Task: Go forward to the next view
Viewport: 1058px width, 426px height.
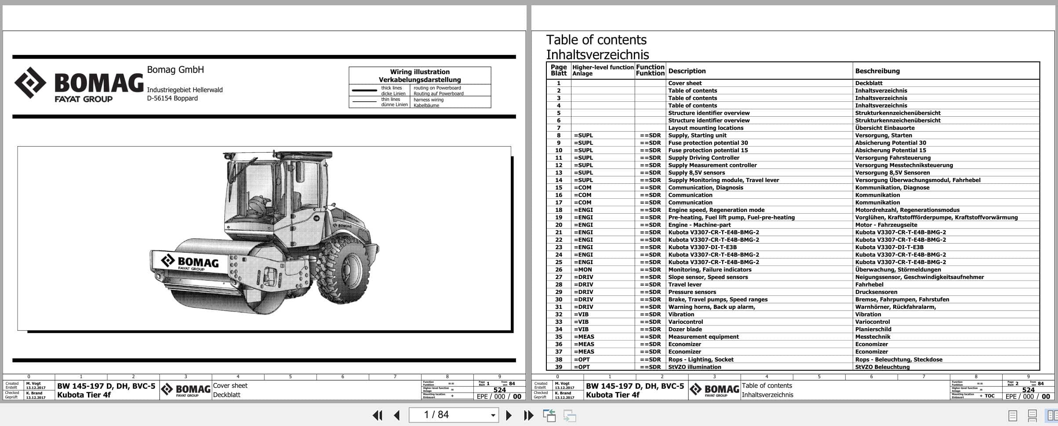Action: [x=570, y=415]
